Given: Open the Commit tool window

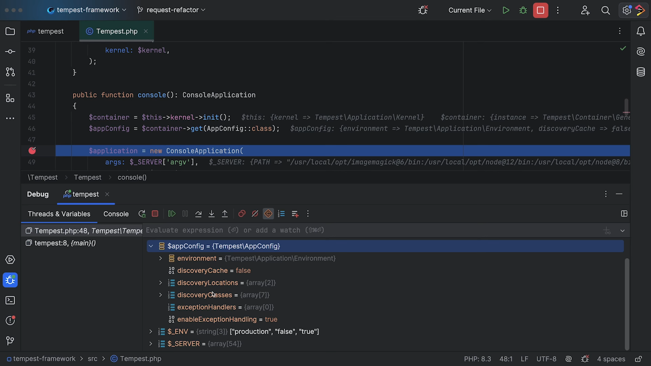Looking at the screenshot, I should pyautogui.click(x=10, y=52).
